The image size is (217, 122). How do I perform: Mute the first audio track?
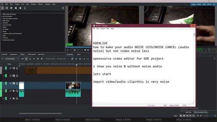pyautogui.click(x=14, y=91)
